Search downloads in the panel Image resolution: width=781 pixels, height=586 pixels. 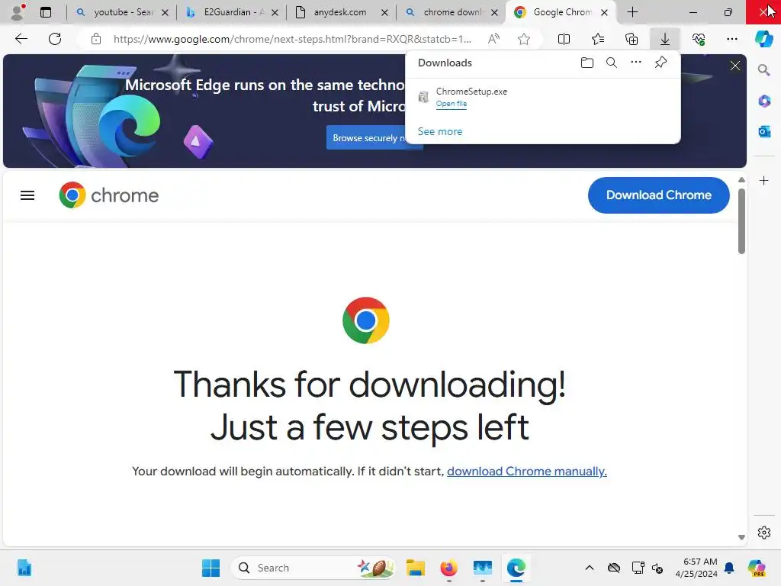(612, 63)
